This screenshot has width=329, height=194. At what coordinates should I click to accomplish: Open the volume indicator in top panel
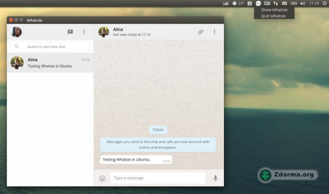pyautogui.click(x=303, y=3)
